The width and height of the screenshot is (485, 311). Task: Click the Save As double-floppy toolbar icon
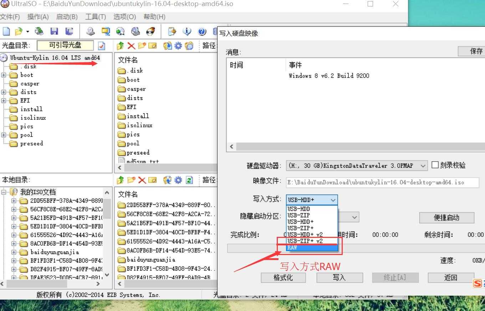click(x=69, y=31)
